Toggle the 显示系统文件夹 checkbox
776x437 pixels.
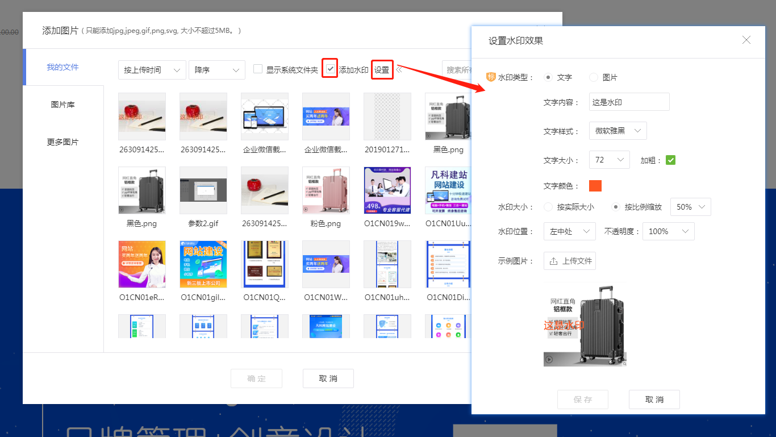pos(258,69)
